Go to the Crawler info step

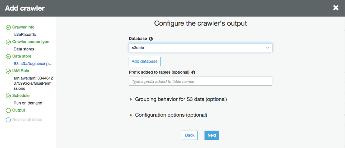click(24, 27)
